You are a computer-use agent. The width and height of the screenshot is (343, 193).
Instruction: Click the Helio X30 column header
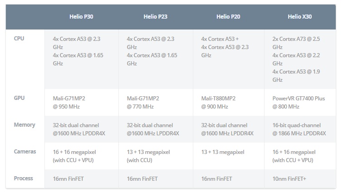pos(299,17)
